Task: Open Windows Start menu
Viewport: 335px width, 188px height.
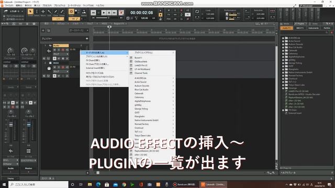Action: click(4, 184)
